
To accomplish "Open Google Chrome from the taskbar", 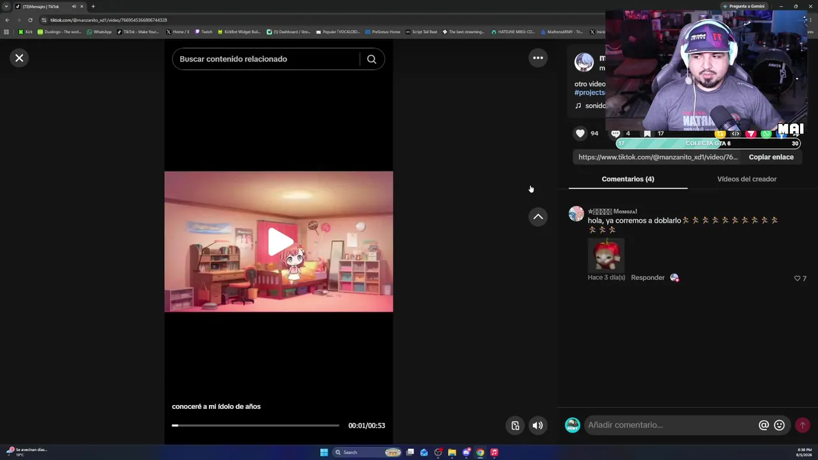I will [x=480, y=452].
